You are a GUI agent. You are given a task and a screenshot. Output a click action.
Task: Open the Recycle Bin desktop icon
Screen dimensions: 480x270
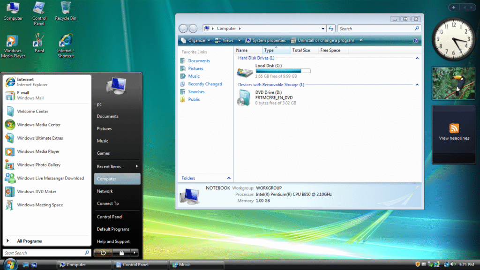tap(66, 8)
